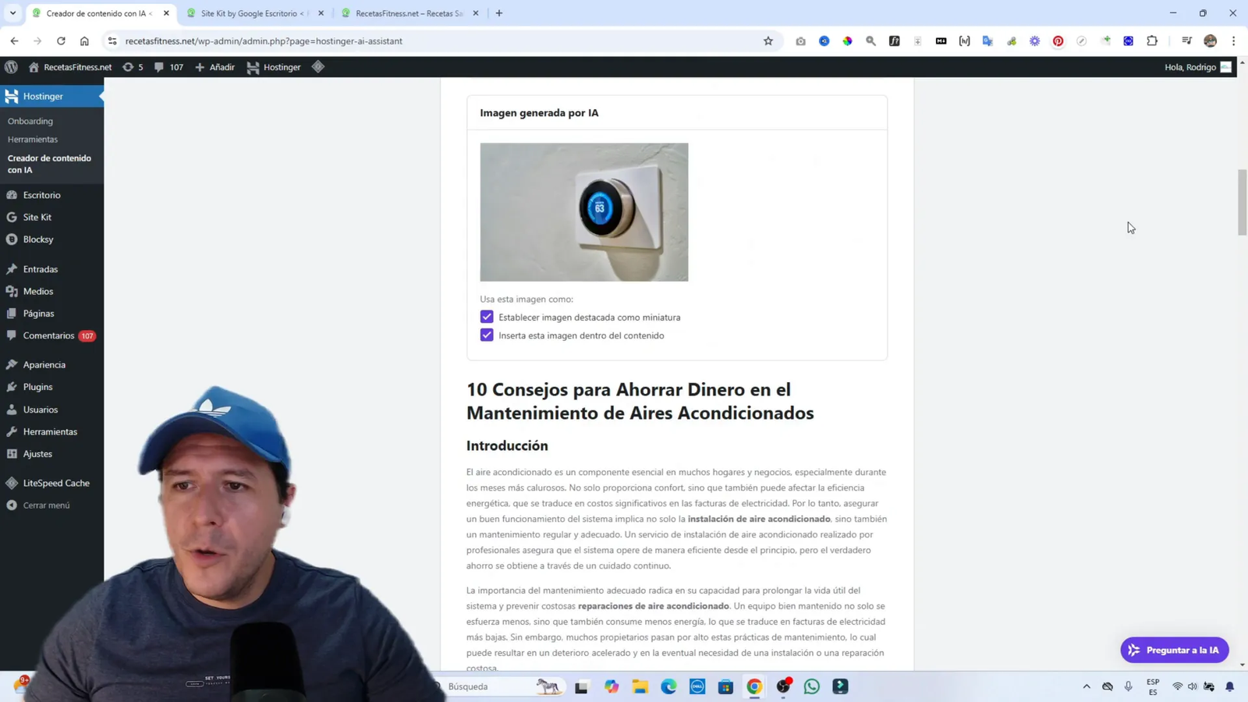Image resolution: width=1248 pixels, height=702 pixels.
Task: Uncheck Establecer imagen destacada como miniatura
Action: click(487, 317)
